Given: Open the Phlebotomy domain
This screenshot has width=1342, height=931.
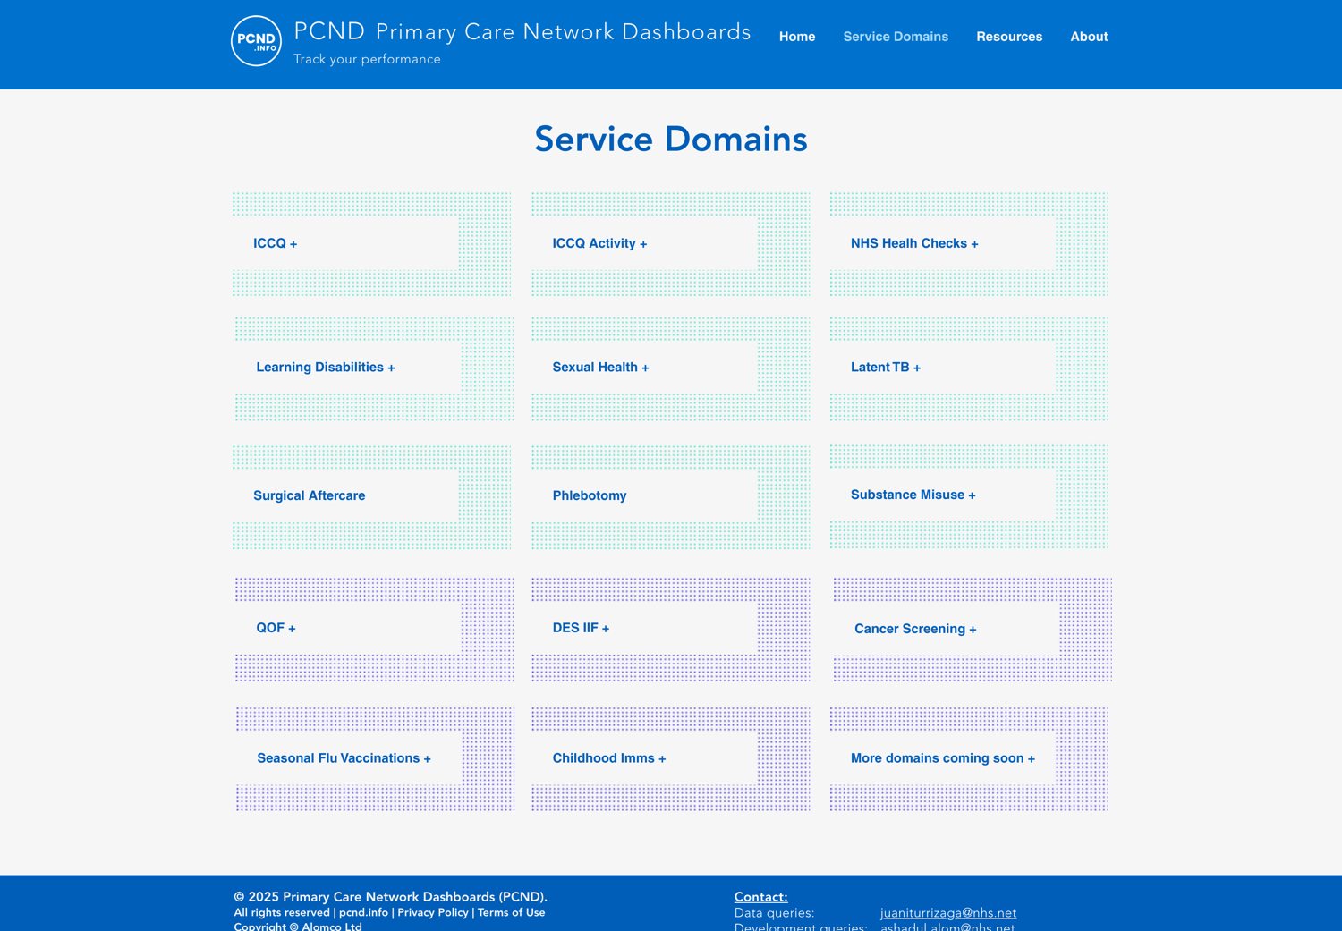Looking at the screenshot, I should pyautogui.click(x=590, y=495).
